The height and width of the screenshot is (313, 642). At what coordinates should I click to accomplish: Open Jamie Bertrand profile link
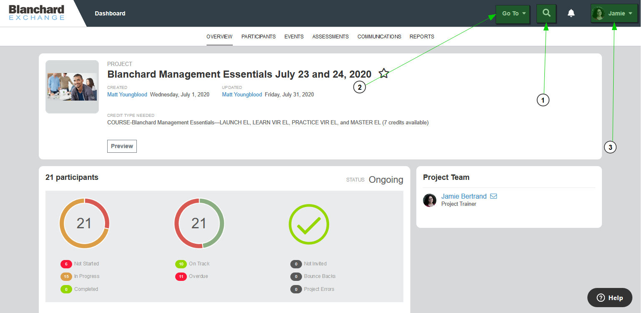(464, 196)
